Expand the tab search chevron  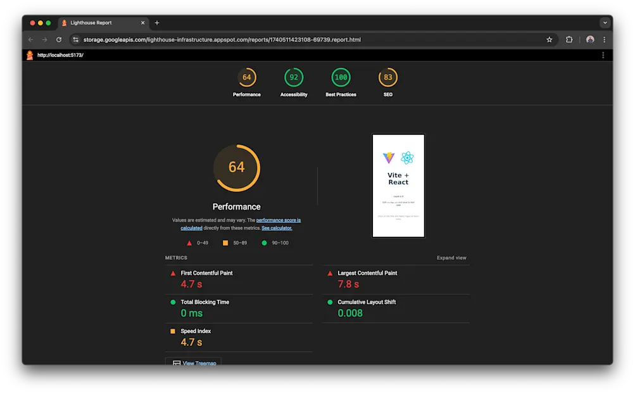[605, 23]
